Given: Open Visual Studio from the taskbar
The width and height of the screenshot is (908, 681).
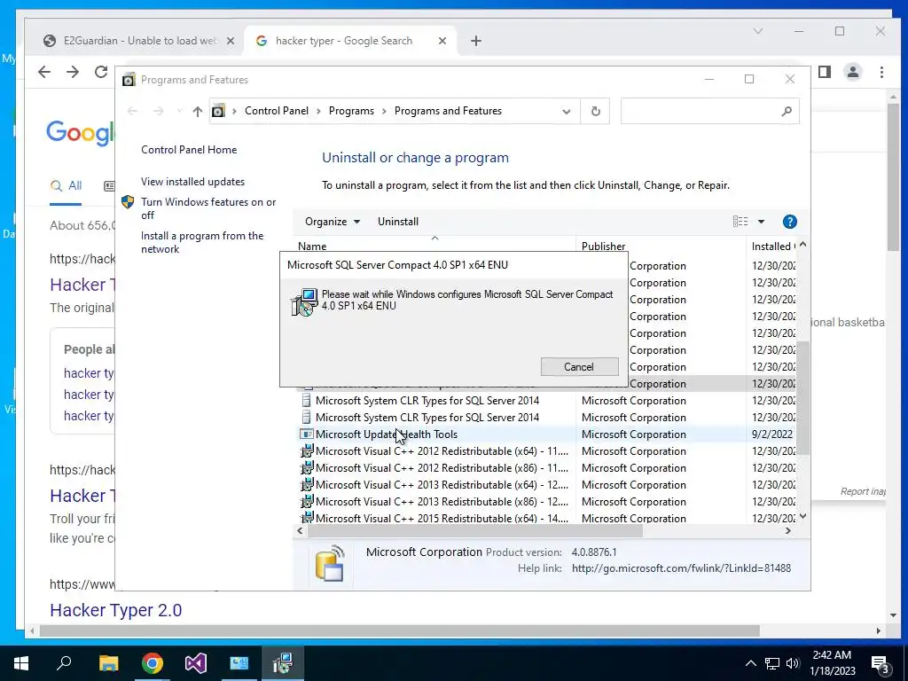Looking at the screenshot, I should 196,663.
